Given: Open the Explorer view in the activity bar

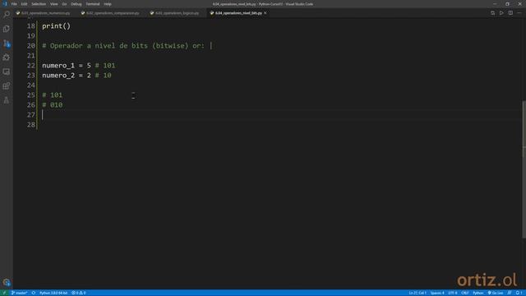Looking at the screenshot, I should click(x=7, y=29).
